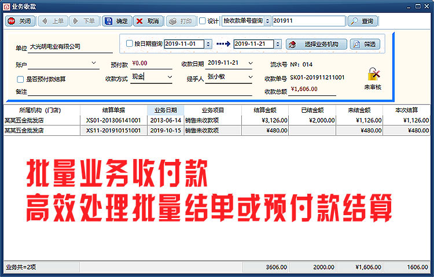Toggle the 设计 design checkbox
Screen dimensions: 434x277
click(x=203, y=21)
